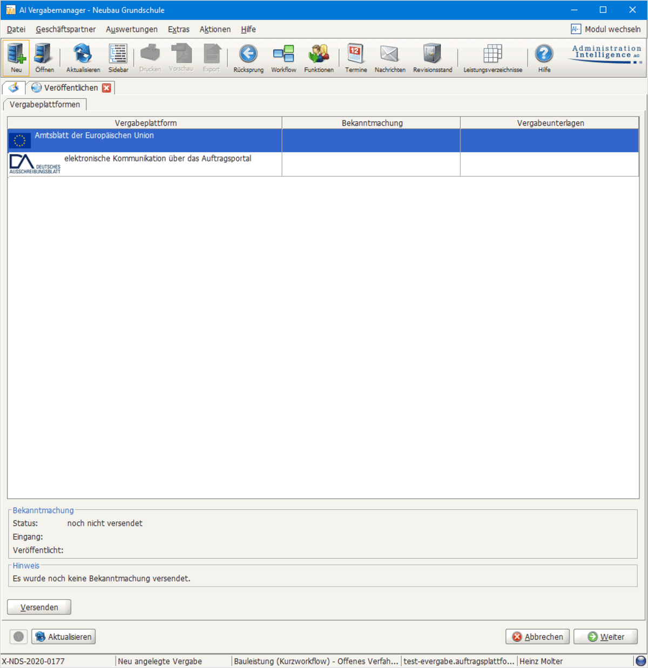Show the Termine calendar icon
The image size is (648, 668).
(356, 57)
